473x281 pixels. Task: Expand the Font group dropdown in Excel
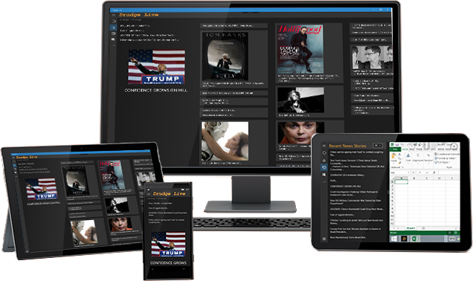point(408,164)
